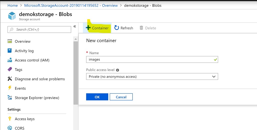
Task: Click the demokstorage storage account cube icon
Action: [x=12, y=16]
